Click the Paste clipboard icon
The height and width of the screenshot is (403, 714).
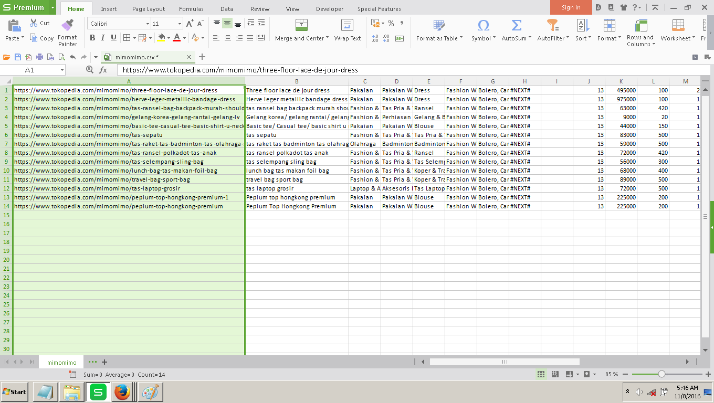point(14,26)
